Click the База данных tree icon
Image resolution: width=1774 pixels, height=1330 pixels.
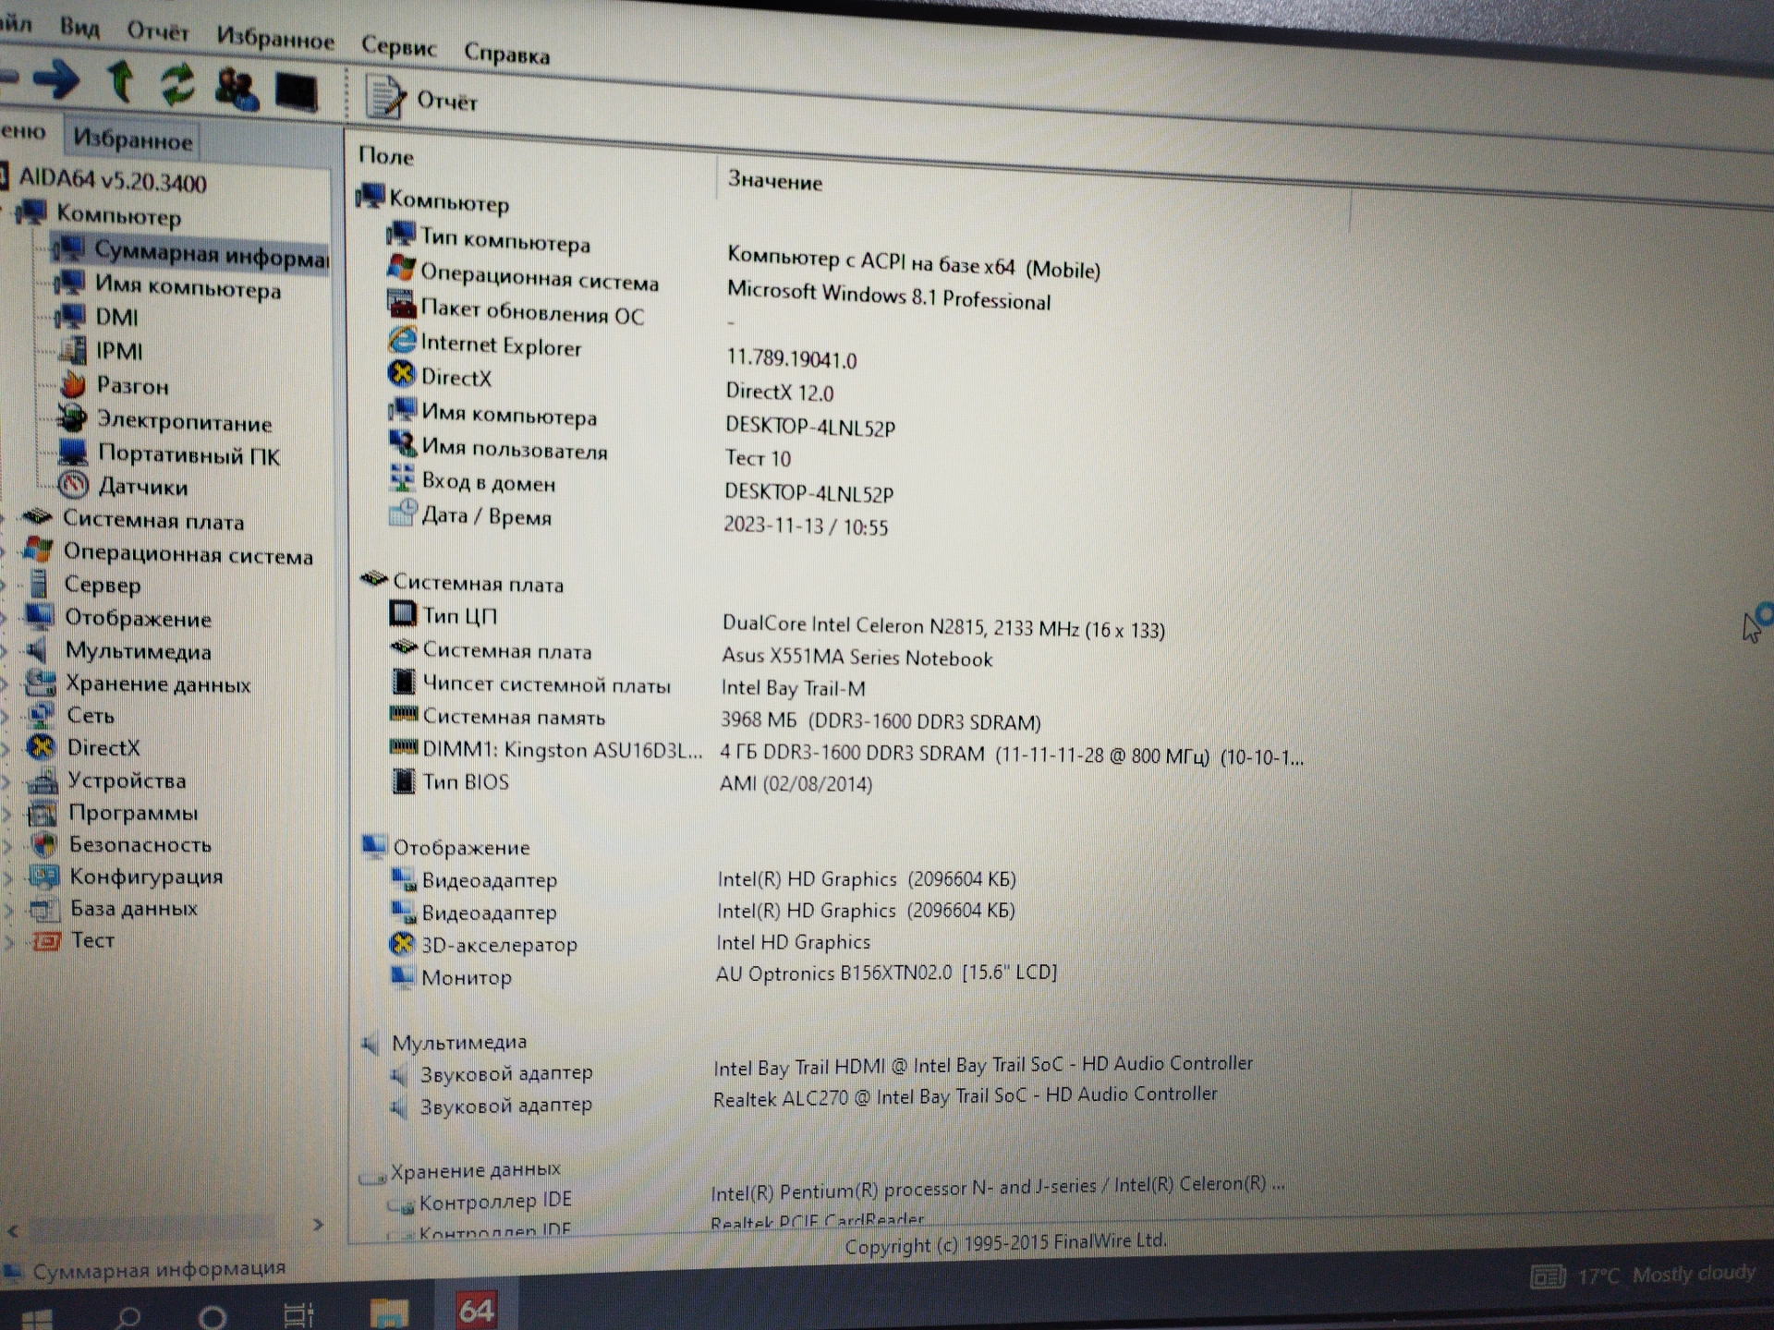click(x=43, y=908)
